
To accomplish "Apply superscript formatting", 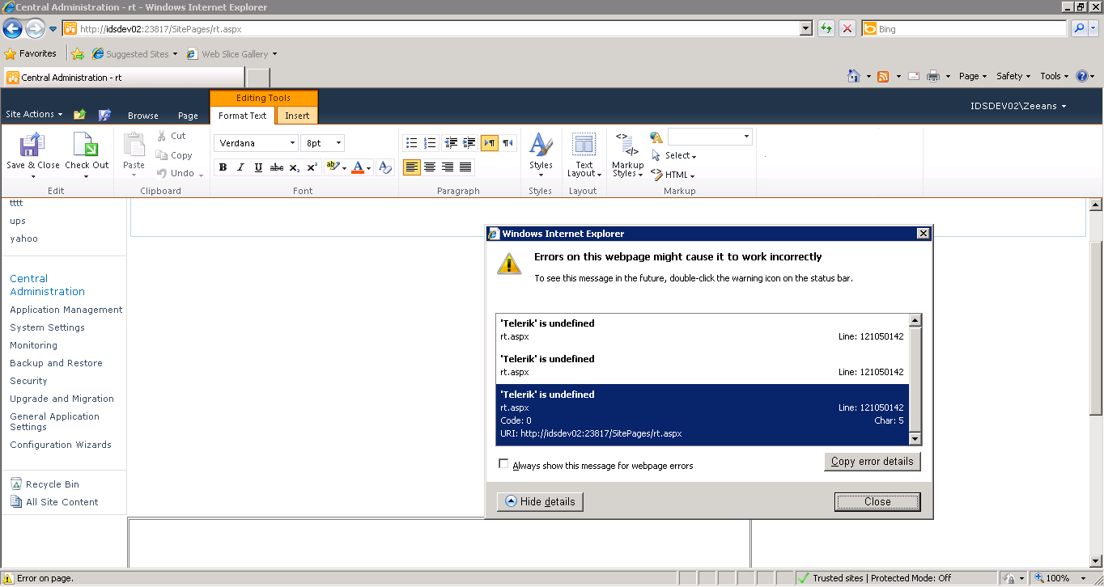I will pyautogui.click(x=312, y=167).
